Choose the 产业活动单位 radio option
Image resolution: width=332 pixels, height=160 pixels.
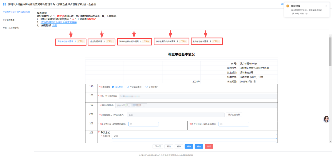pos(128,87)
